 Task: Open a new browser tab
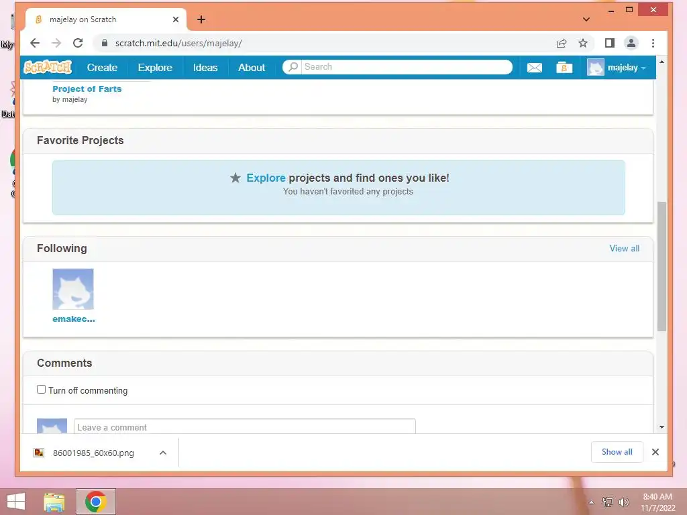tap(201, 19)
